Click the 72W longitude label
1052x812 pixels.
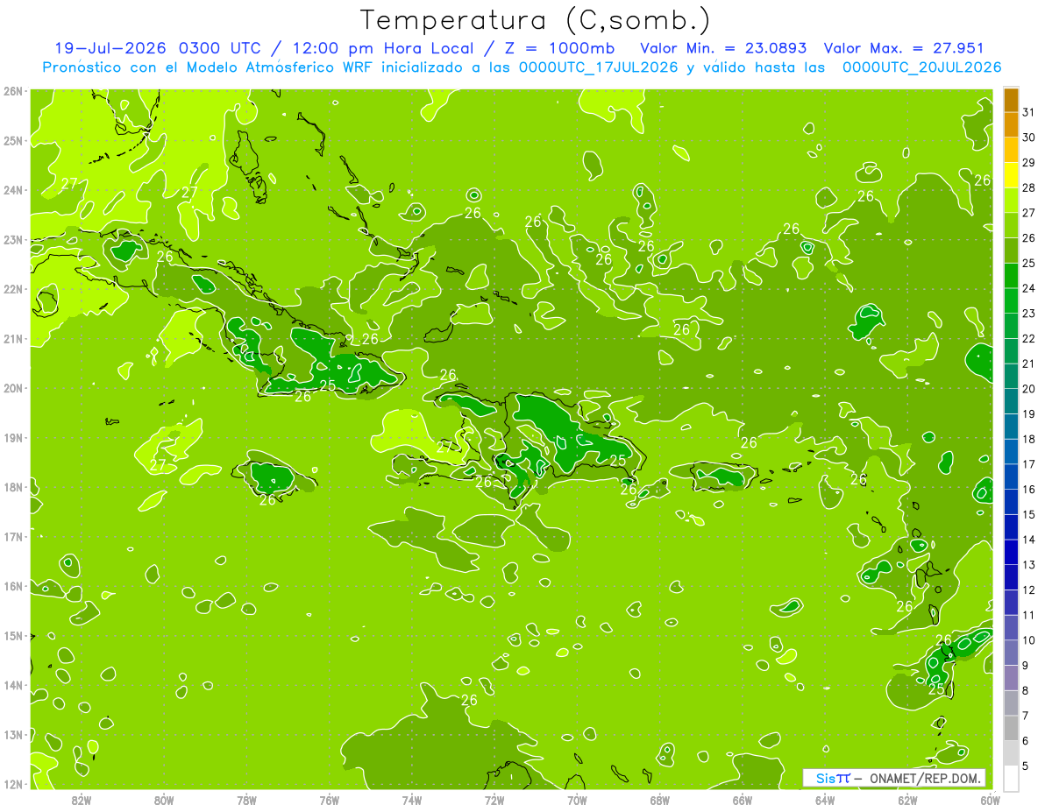[x=494, y=800]
